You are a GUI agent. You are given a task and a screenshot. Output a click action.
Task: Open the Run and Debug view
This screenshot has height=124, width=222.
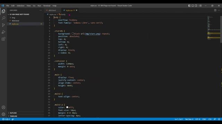tap(3, 32)
